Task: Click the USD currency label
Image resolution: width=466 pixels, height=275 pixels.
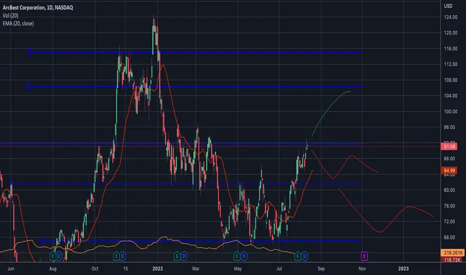Action: [448, 6]
